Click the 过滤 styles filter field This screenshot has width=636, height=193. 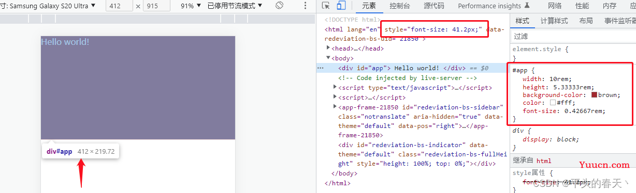coord(573,36)
